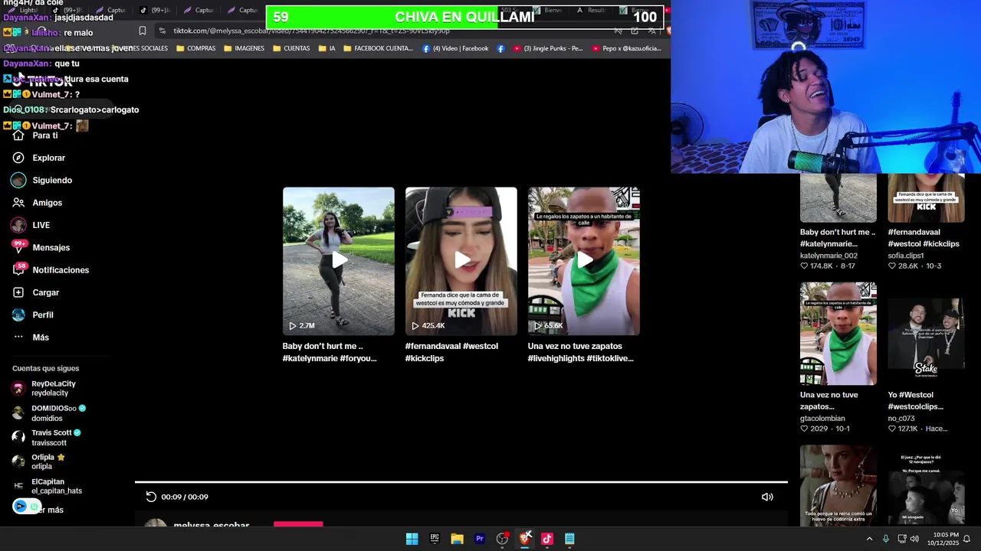Open the COMPRAS bookmarks folder
This screenshot has width=981, height=551.
(x=196, y=48)
